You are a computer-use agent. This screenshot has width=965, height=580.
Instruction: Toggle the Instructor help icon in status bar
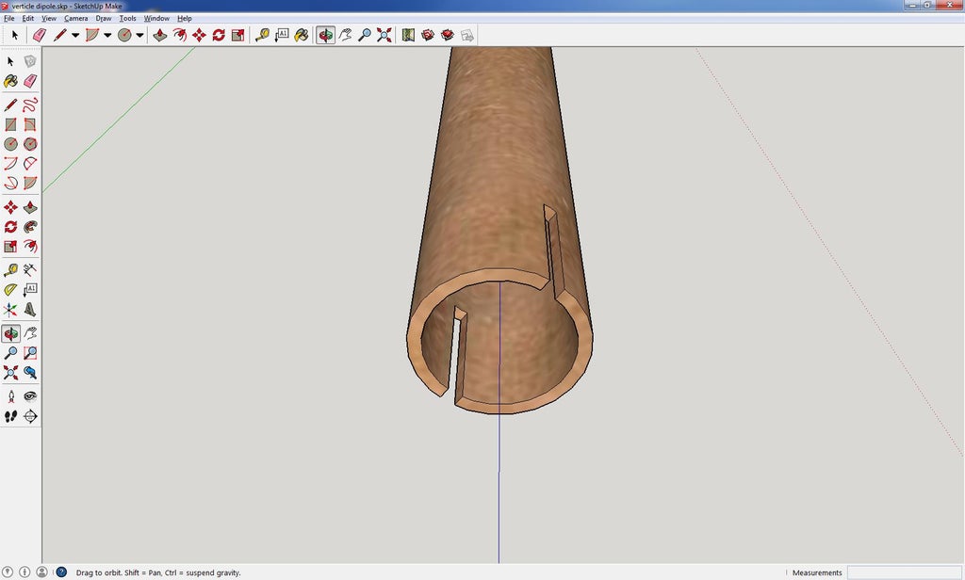pos(61,572)
